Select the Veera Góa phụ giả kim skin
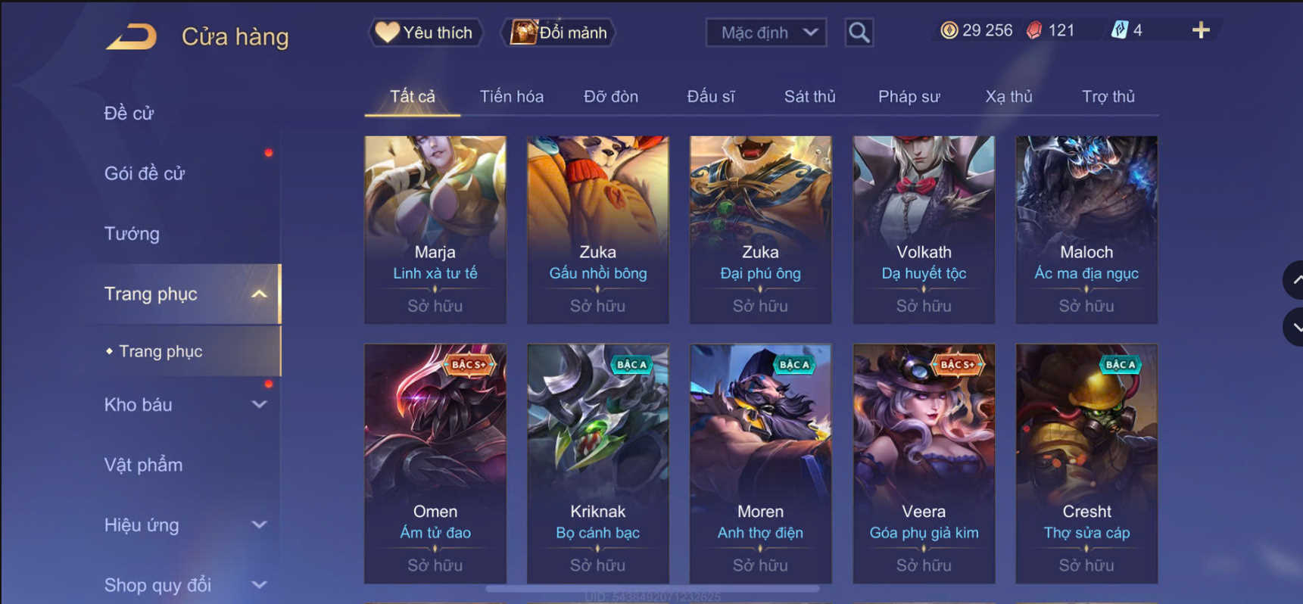 click(x=924, y=463)
